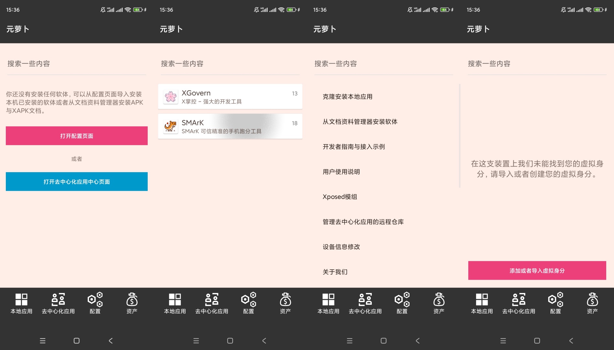
Task: Tap the SMArK dinosaur app icon
Action: pyautogui.click(x=170, y=126)
